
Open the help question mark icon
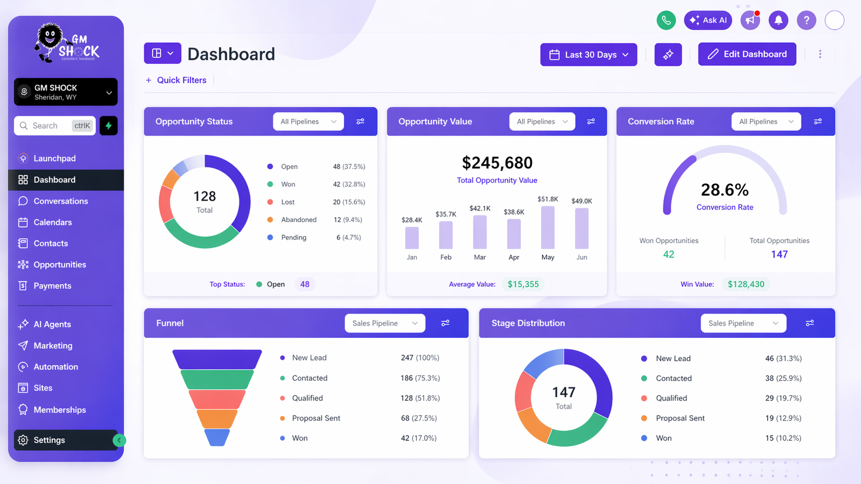pyautogui.click(x=806, y=20)
